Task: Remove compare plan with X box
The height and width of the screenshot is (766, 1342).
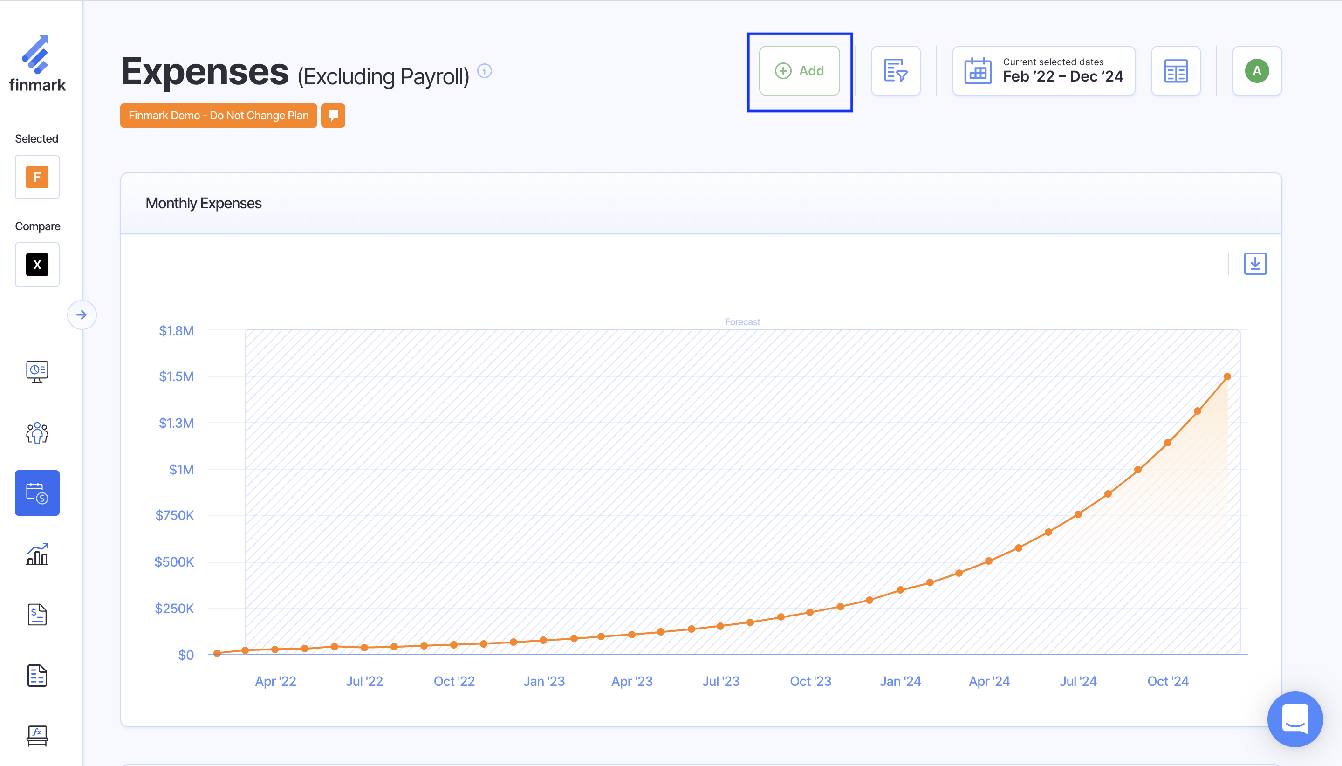Action: (37, 265)
